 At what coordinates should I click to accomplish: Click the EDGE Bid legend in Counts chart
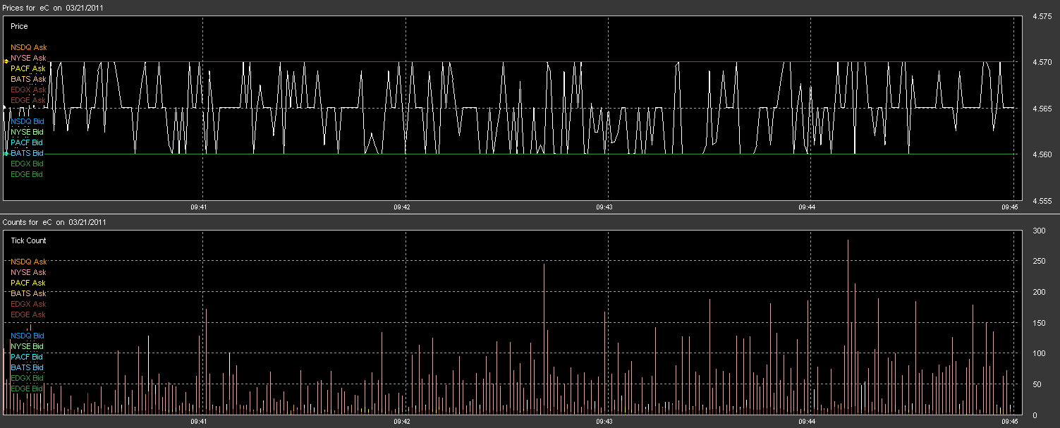28,389
